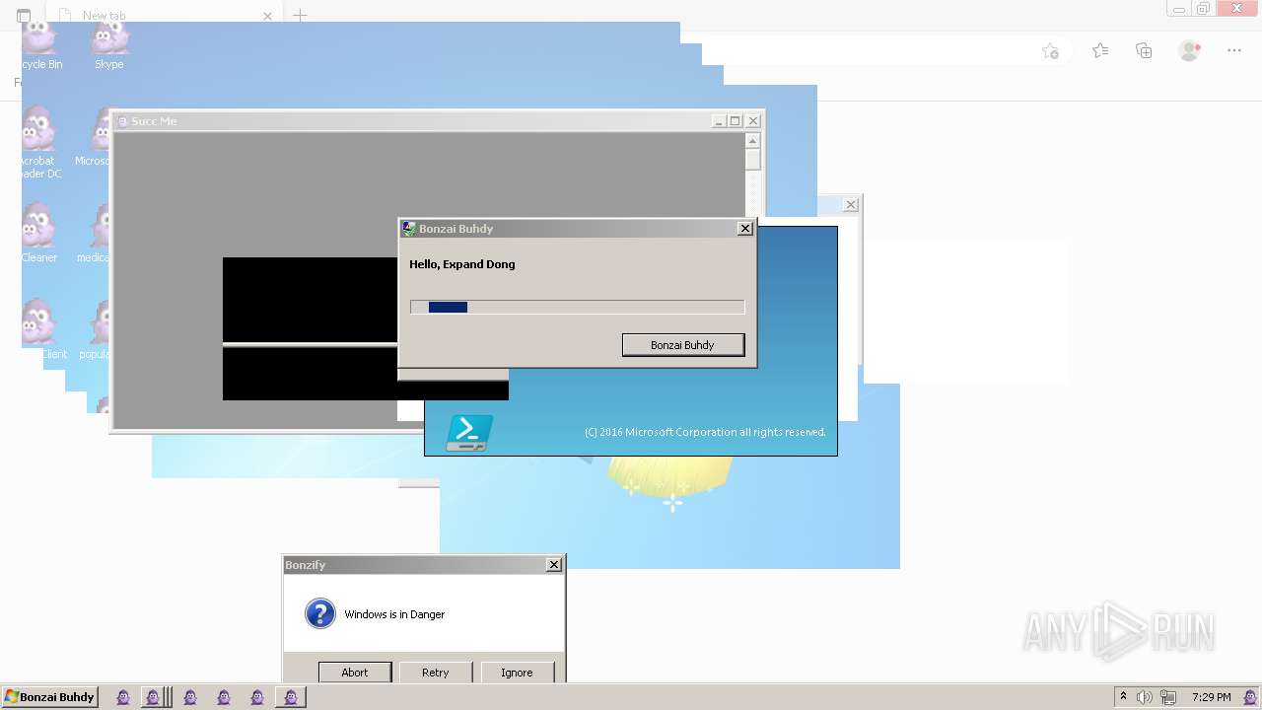Open the Bonzai Buhdy Start button
The image size is (1262, 710).
pyautogui.click(x=49, y=696)
